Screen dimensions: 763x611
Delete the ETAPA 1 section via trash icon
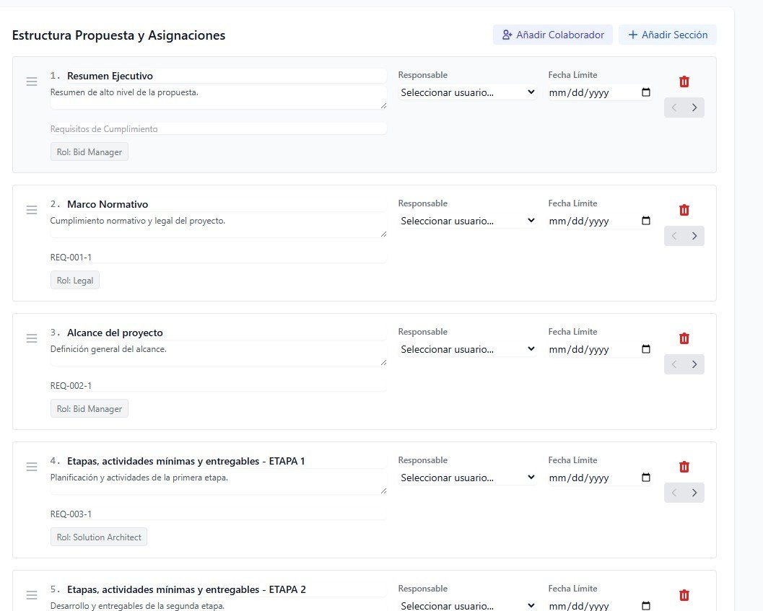pyautogui.click(x=684, y=467)
